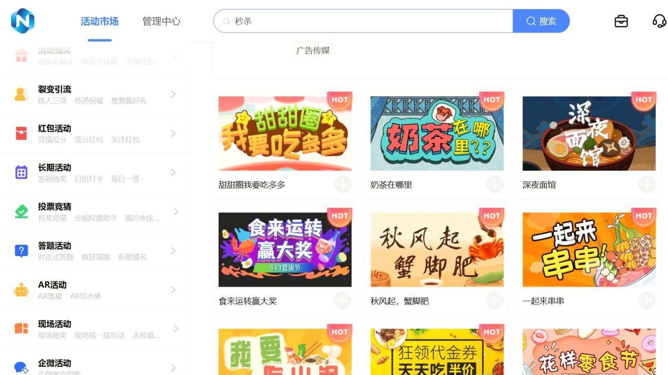The width and height of the screenshot is (668, 375).
Task: Select the 长期活动 calendar icon
Action: click(21, 173)
